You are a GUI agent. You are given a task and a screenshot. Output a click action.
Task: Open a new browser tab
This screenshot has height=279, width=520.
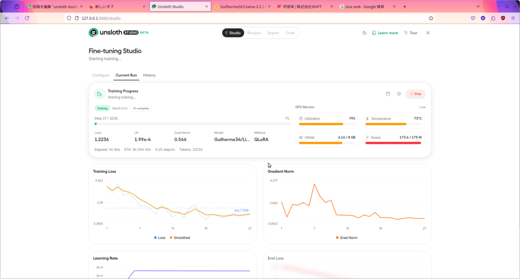coord(405,7)
